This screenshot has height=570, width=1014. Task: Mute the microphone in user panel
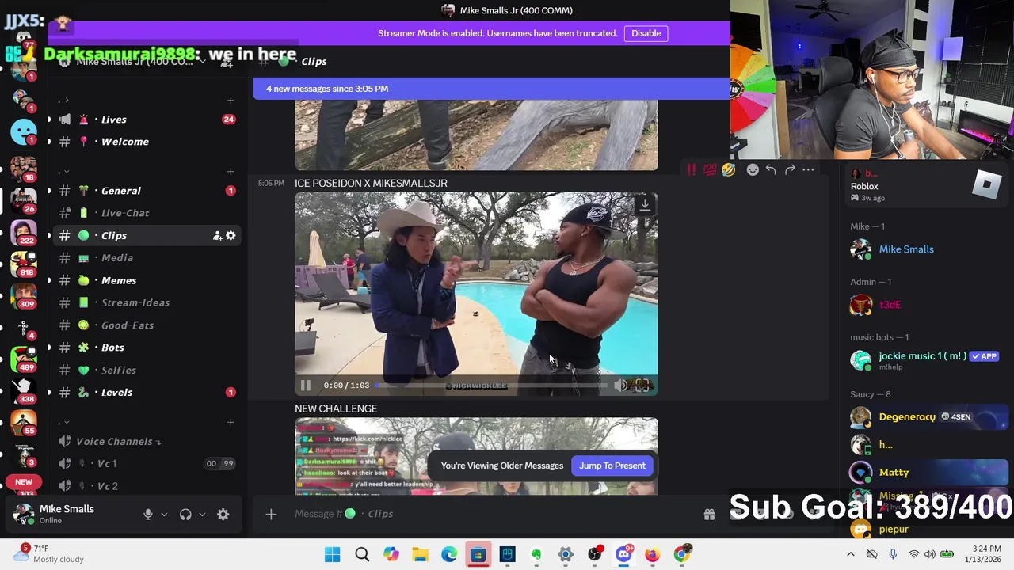coord(147,515)
